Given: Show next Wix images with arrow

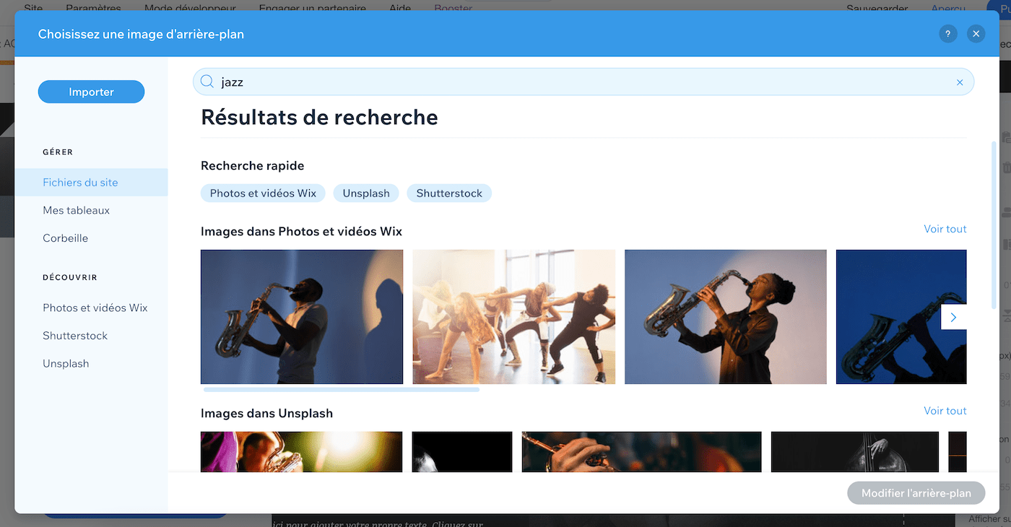Looking at the screenshot, I should click(x=953, y=317).
